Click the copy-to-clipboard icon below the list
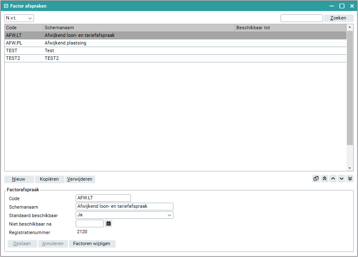Image resolution: width=358 pixels, height=257 pixels. (316, 179)
